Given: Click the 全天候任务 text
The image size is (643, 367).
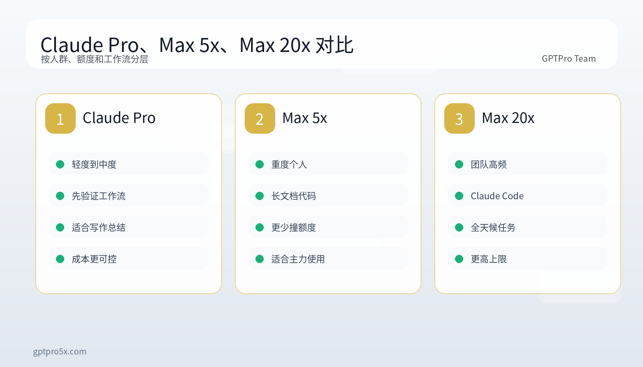Looking at the screenshot, I should [x=493, y=228].
